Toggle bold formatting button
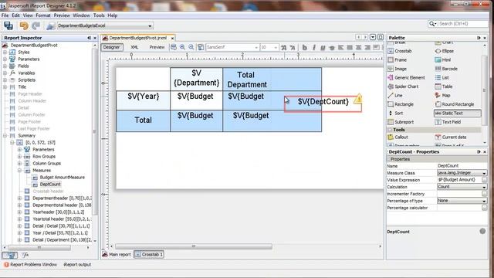The width and height of the screenshot is (494, 278). pos(305,47)
